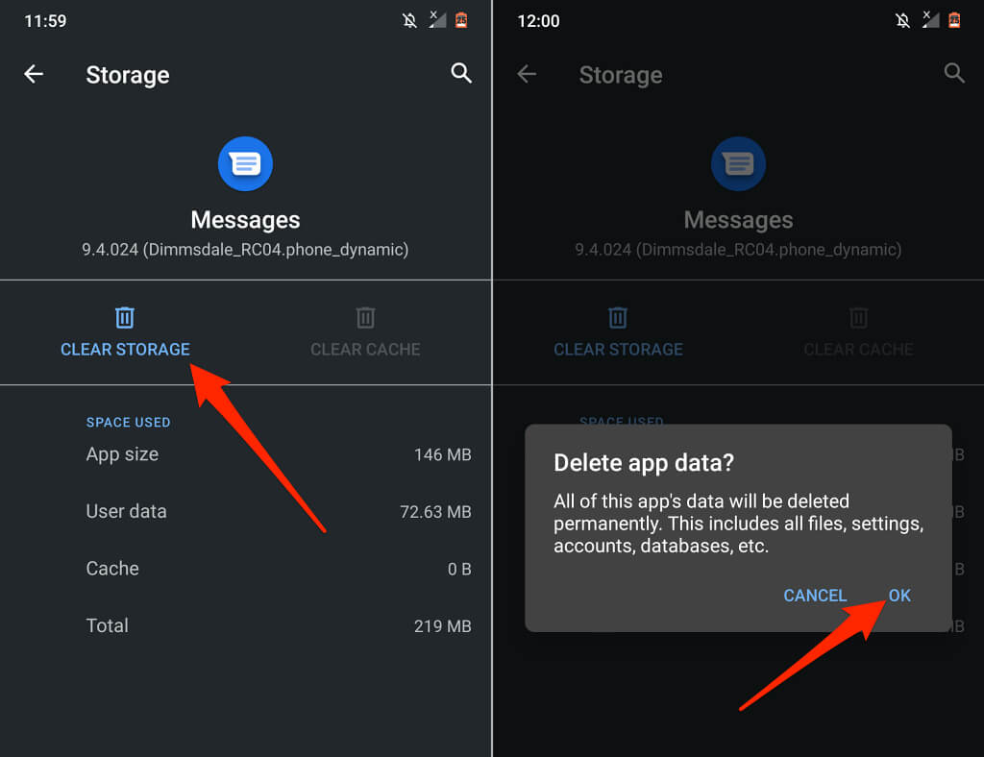The width and height of the screenshot is (984, 757).
Task: Tap the battery icon on the 12:00 status bar
Action: click(x=954, y=20)
